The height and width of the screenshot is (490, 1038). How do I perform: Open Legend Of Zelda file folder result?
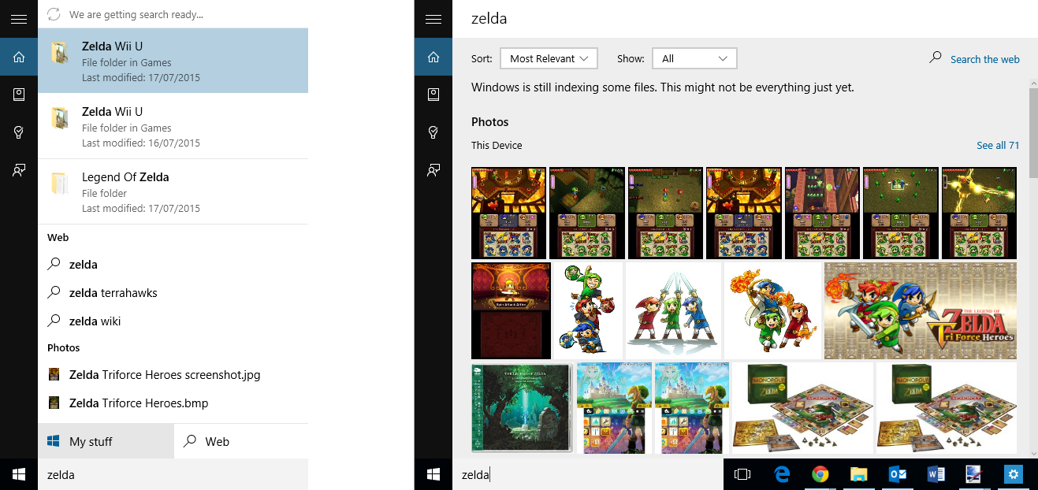coord(173,191)
